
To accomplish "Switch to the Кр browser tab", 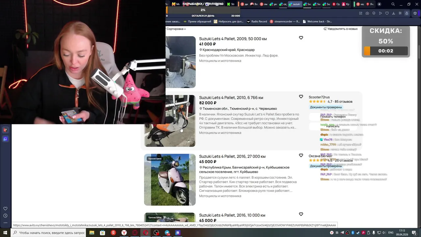I will [346, 4].
